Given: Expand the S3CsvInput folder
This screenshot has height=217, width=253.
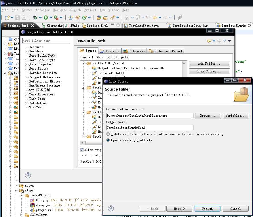Looking at the screenshot, I should [21, 215].
